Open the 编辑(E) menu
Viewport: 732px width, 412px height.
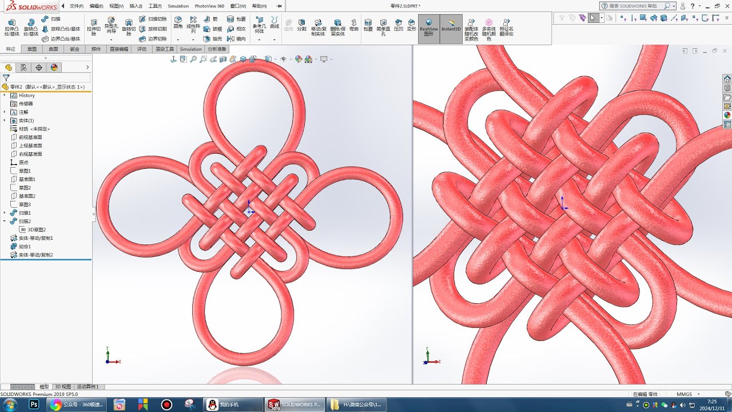[96, 6]
